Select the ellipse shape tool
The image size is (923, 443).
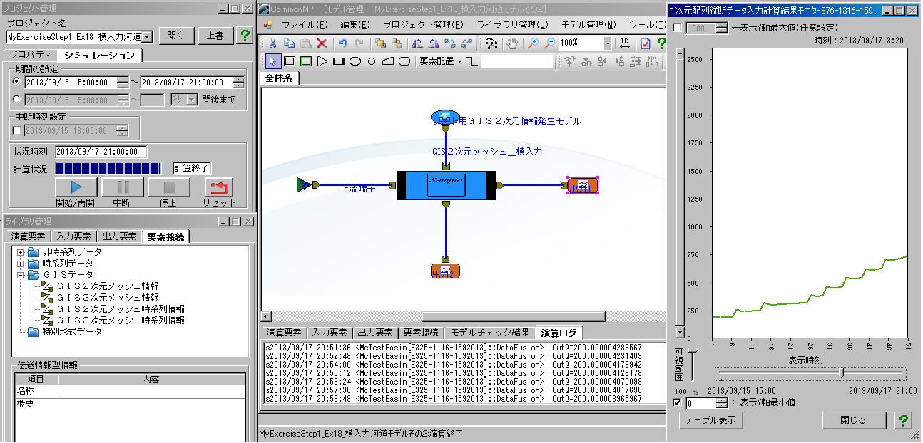pos(355,61)
